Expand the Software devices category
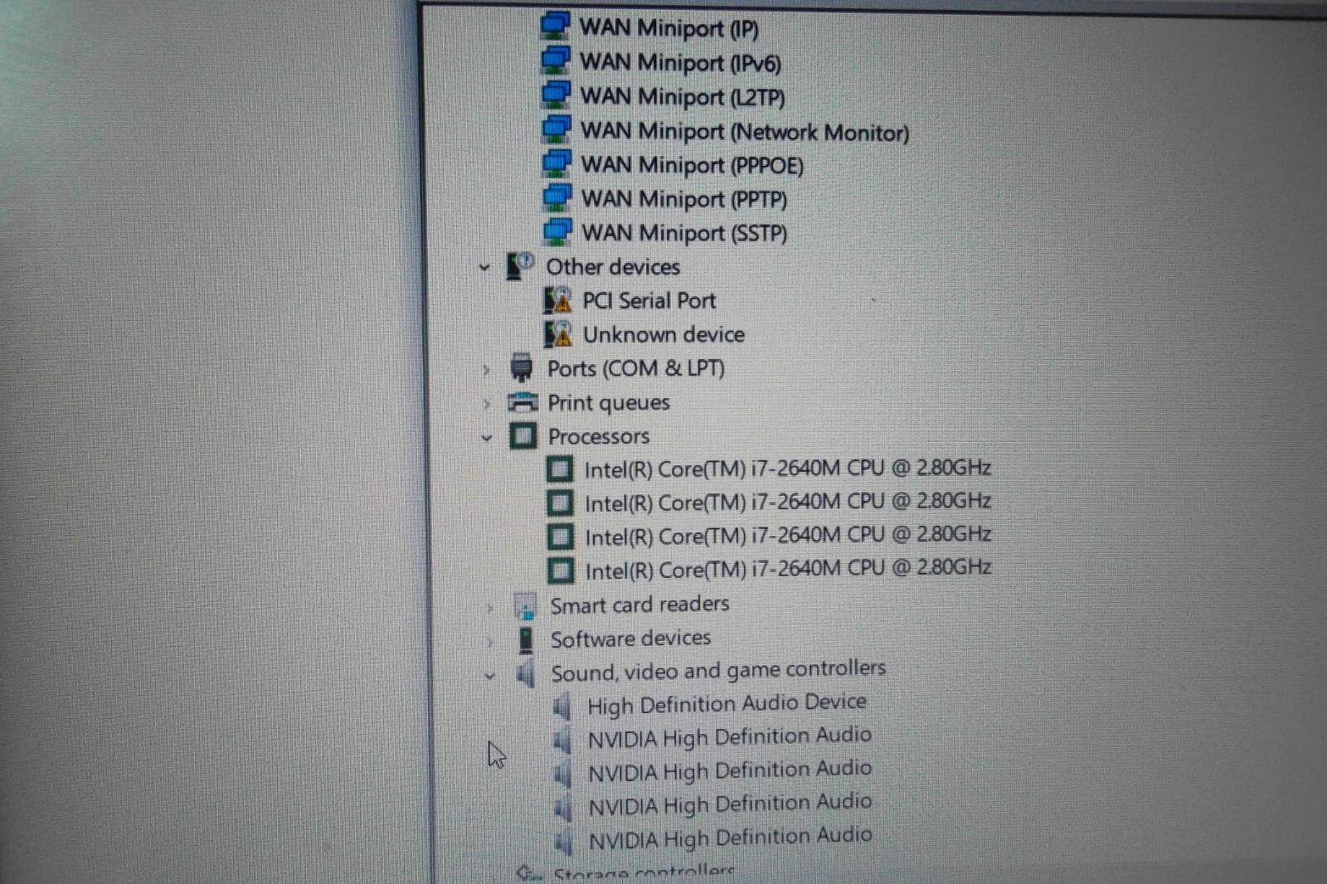 489,641
